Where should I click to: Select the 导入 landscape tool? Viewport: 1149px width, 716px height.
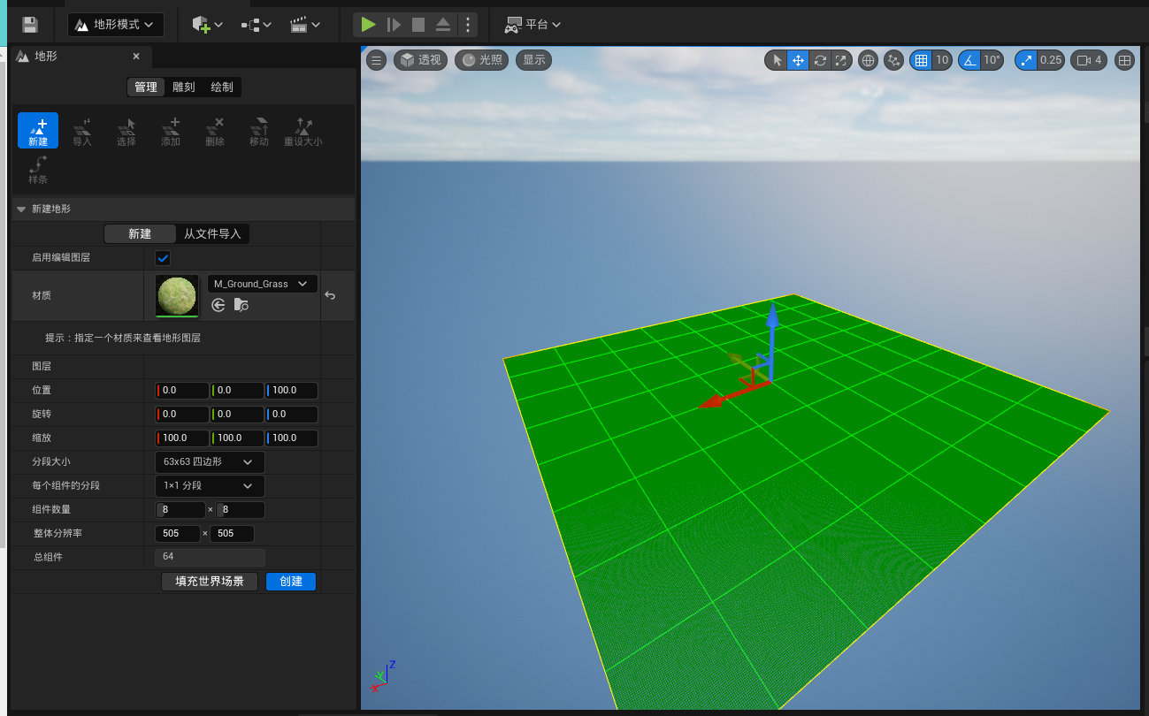tap(82, 131)
